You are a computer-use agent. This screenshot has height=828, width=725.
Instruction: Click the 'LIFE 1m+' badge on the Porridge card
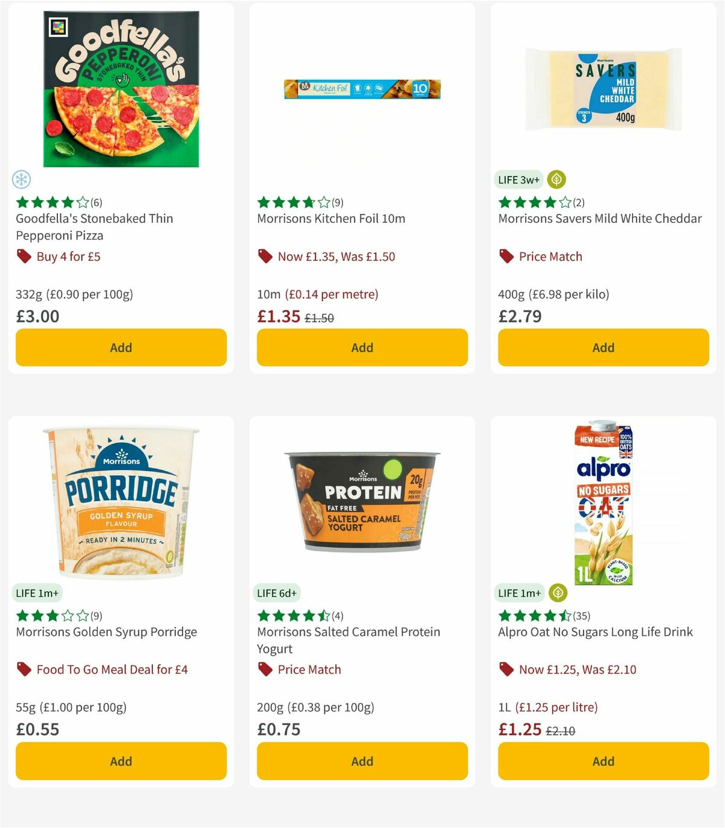tap(37, 593)
